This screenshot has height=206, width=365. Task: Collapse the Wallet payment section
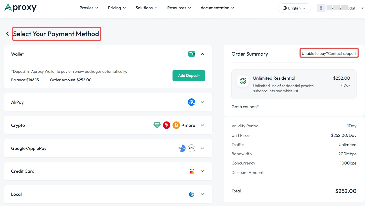tap(202, 54)
